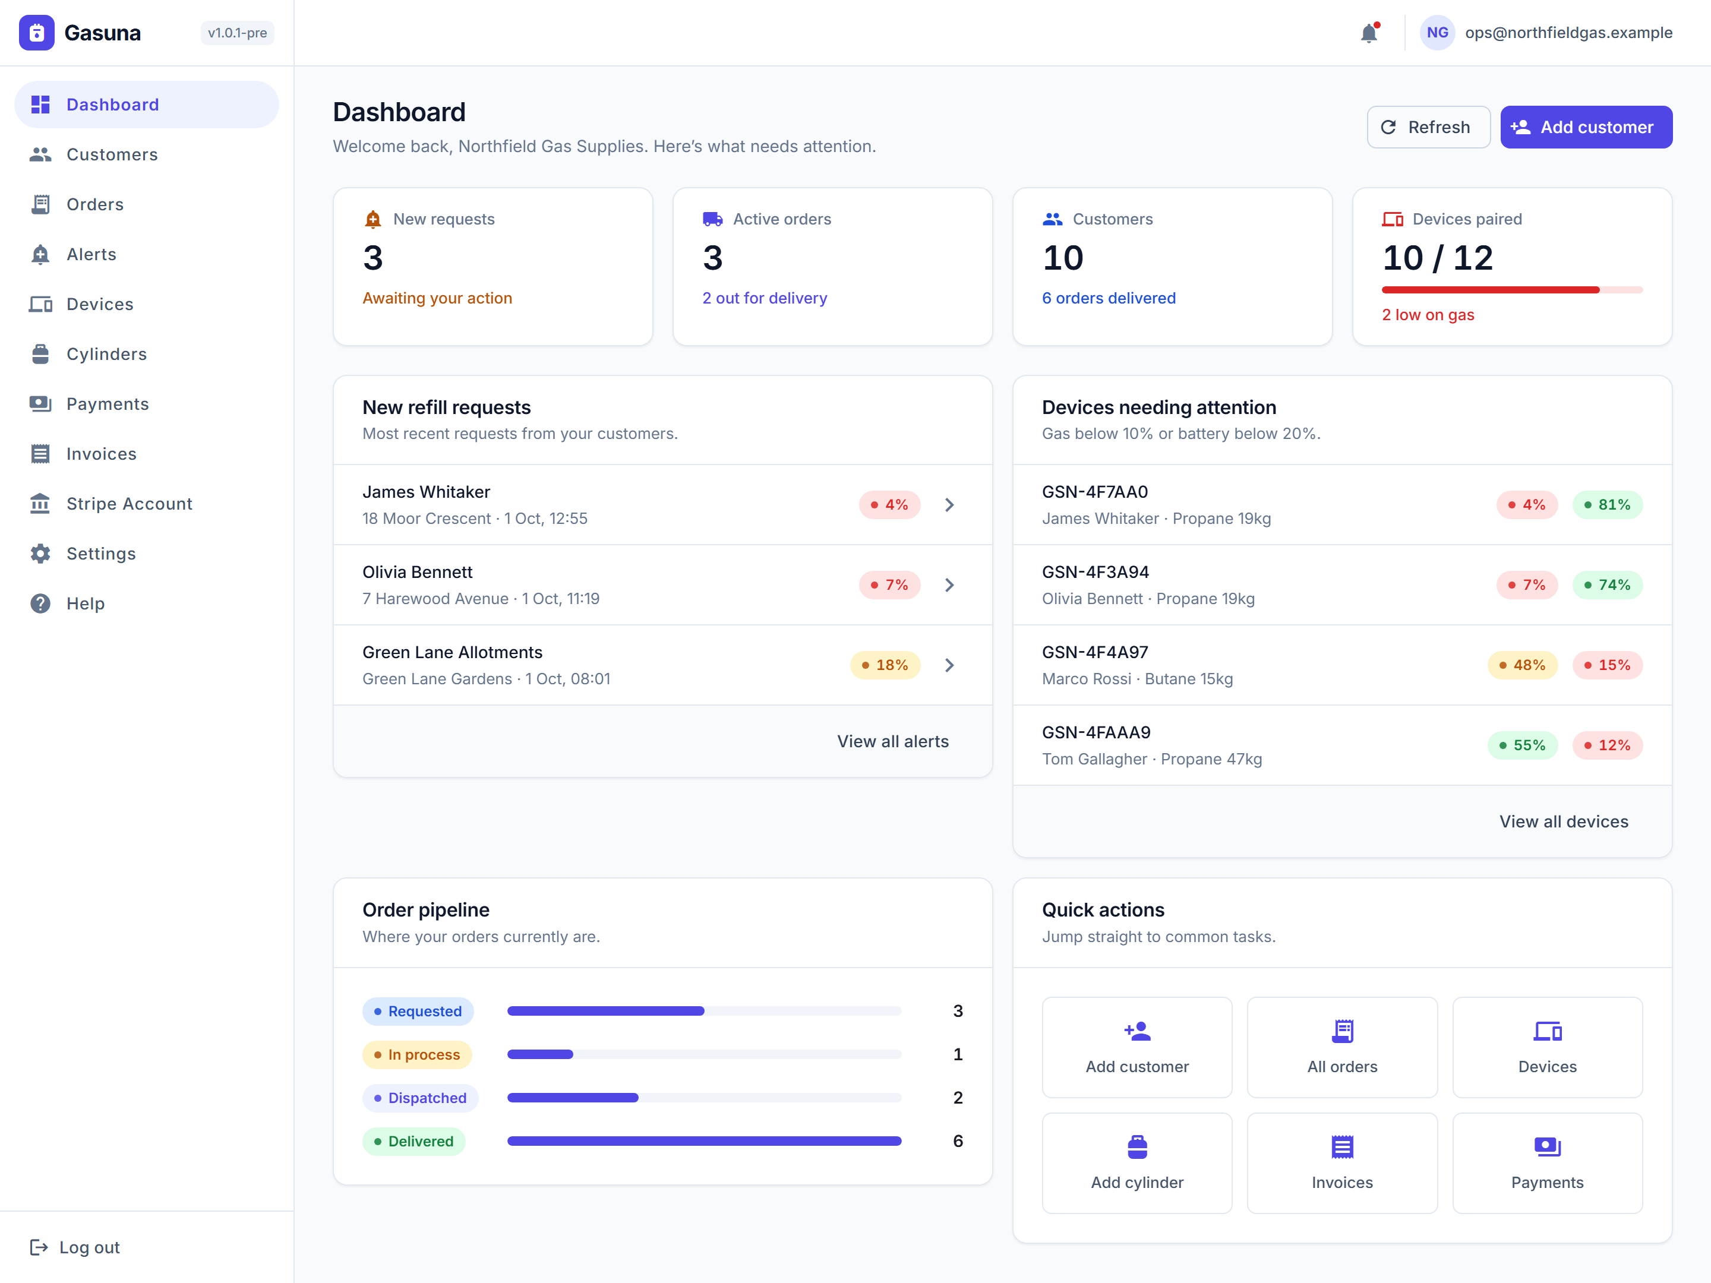
Task: Click the Alerts bell icon in sidebar
Action: tap(40, 254)
